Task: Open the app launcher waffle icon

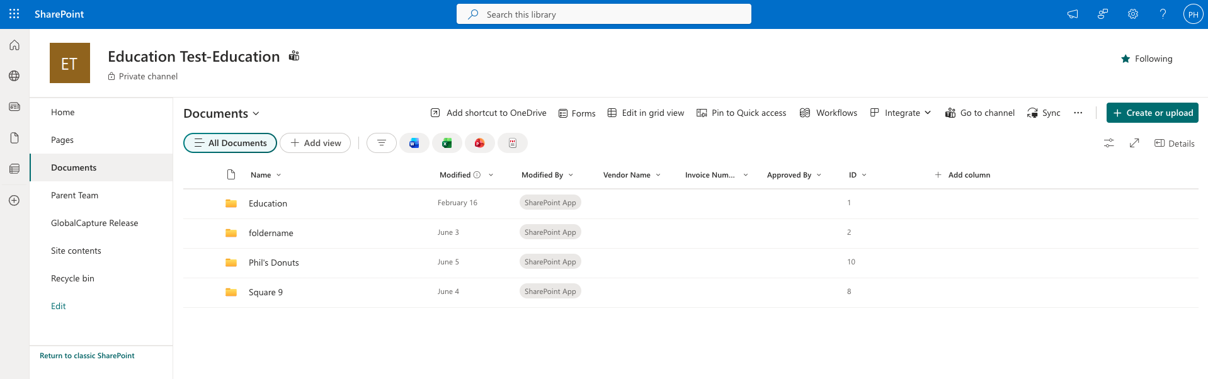Action: tap(14, 14)
